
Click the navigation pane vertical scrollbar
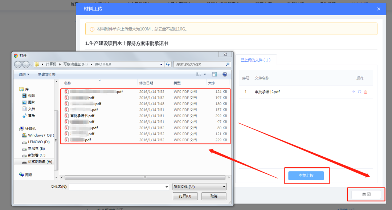[56, 140]
